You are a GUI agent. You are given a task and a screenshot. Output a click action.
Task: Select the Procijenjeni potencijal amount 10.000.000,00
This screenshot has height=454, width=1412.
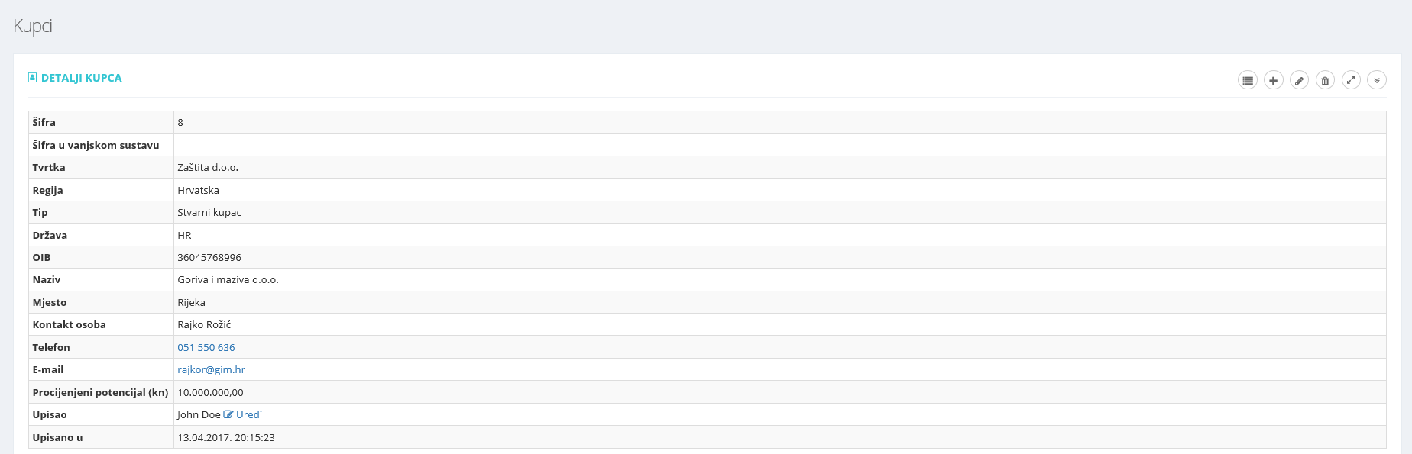211,392
